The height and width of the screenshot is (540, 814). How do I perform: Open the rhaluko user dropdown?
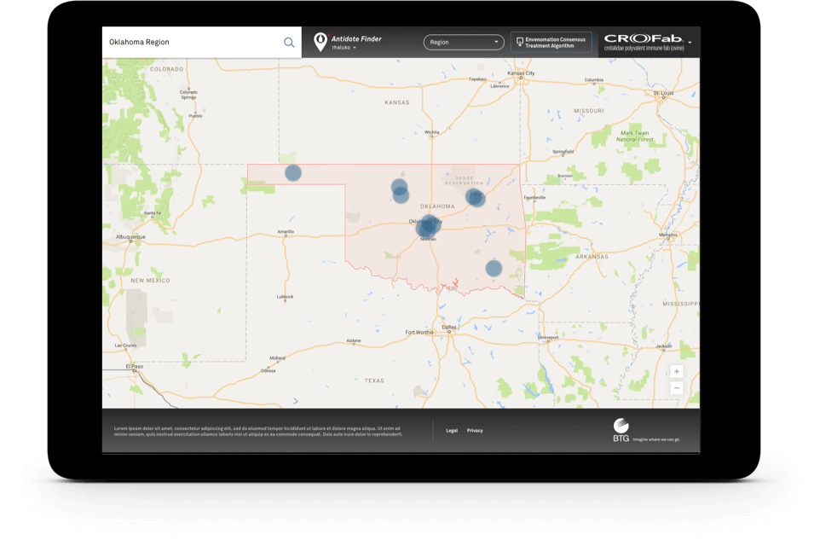click(x=343, y=48)
